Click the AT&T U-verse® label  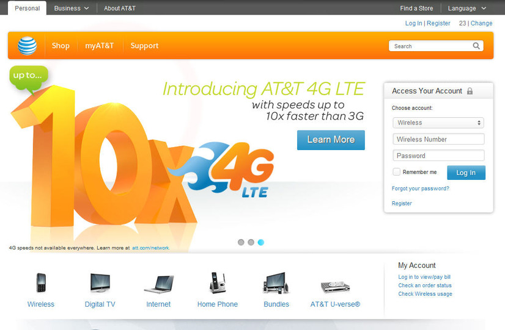335,304
